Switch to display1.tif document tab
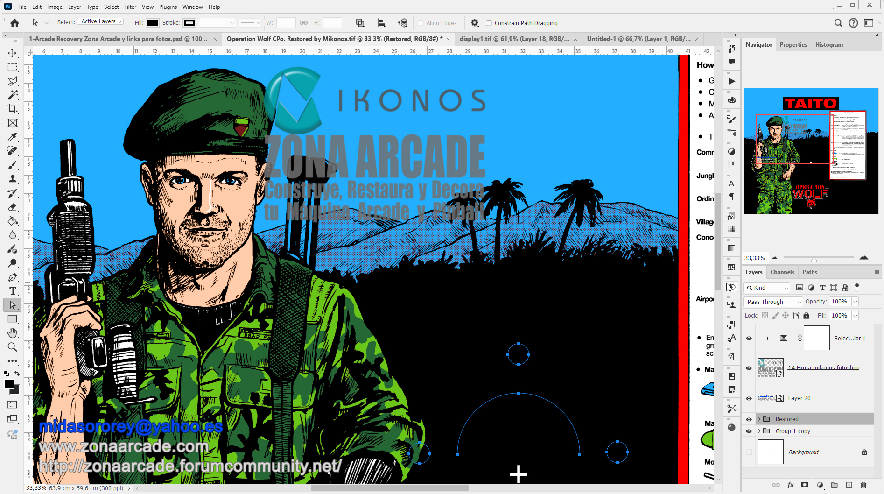Image resolution: width=884 pixels, height=494 pixels. pyautogui.click(x=514, y=39)
